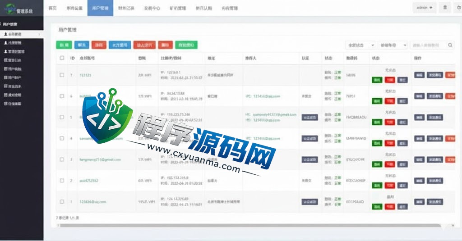Viewport: 462px width, 241px height.
Task: Click the list icon of the fourth sidebar item
Action: pyautogui.click(x=5, y=60)
